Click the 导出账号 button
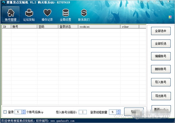The height and width of the screenshot is (123, 175). coord(161,96)
